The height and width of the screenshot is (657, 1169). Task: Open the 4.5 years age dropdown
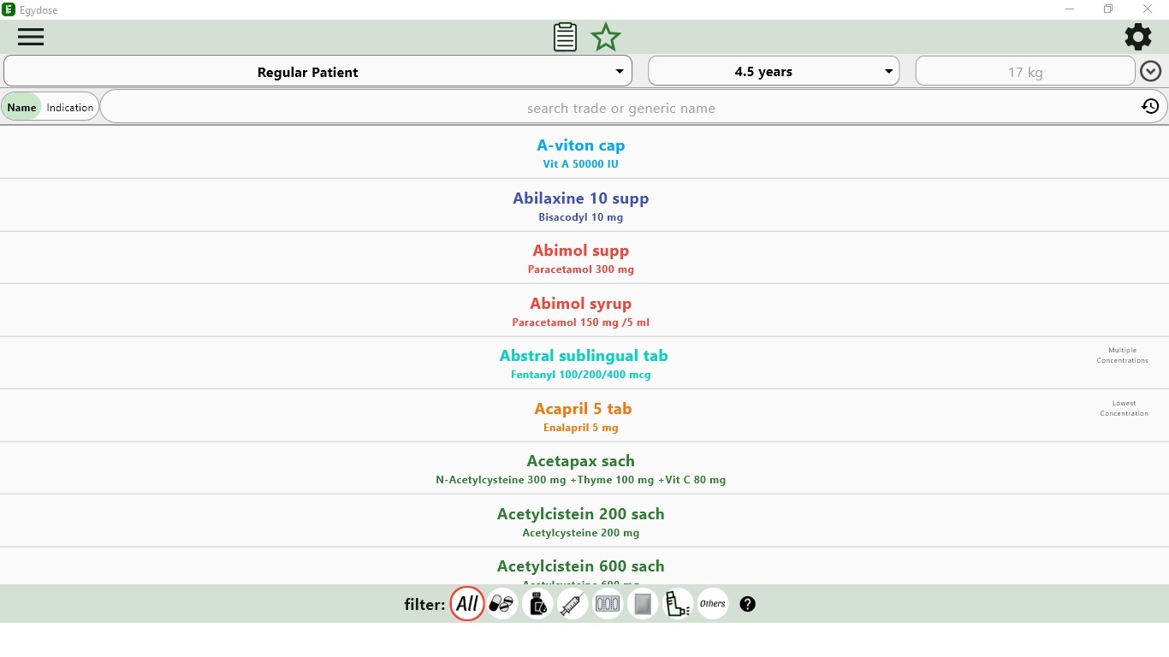(774, 72)
